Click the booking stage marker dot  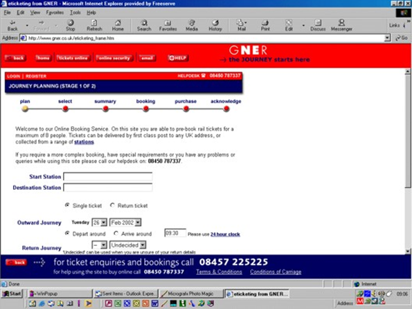point(146,108)
